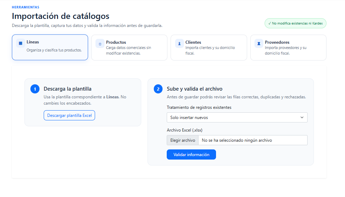Click the Archivo Excel (.xlsx) label
345x197 pixels.
184,130
